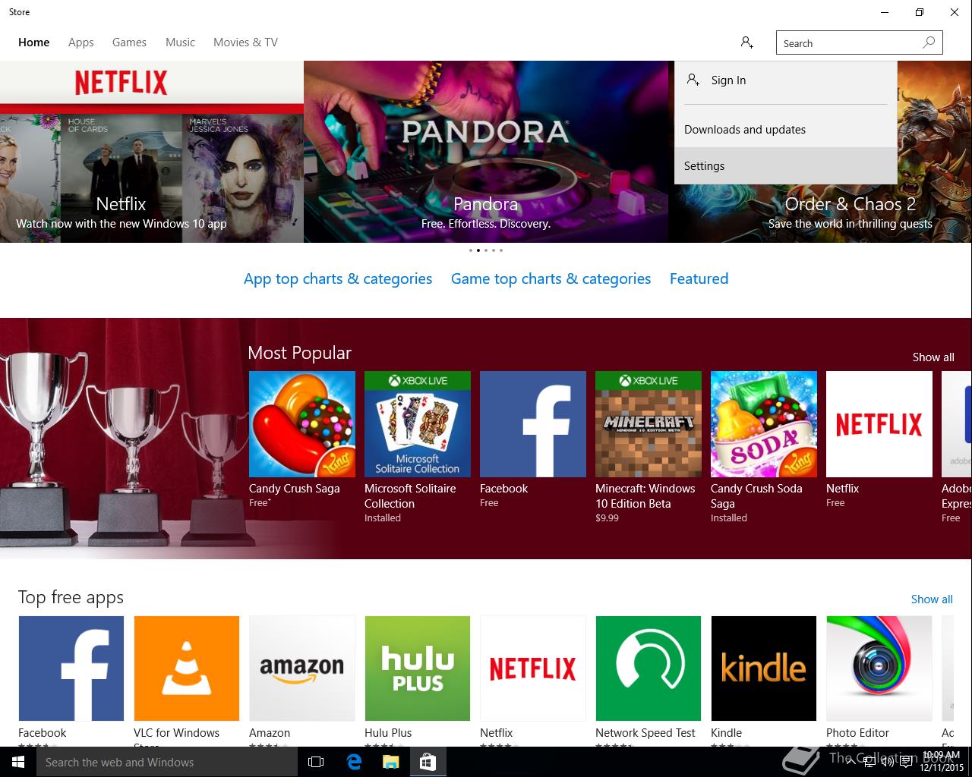Open Minecraft Windows 10 Edition tile
Screen dimensions: 972x777
click(648, 424)
